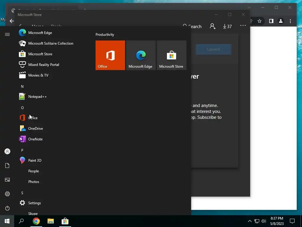Jump to letter S in the app list
302x227 pixels.
click(22, 193)
